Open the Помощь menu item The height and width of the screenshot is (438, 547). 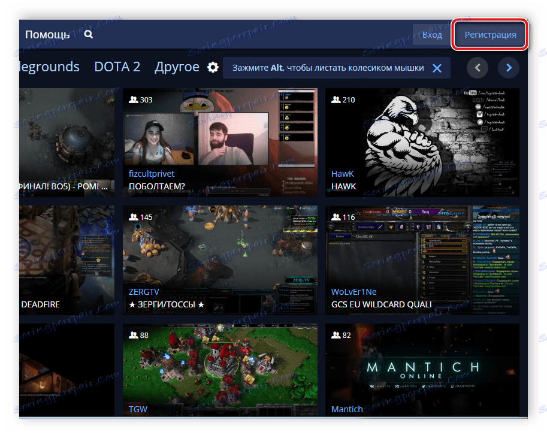pyautogui.click(x=47, y=35)
